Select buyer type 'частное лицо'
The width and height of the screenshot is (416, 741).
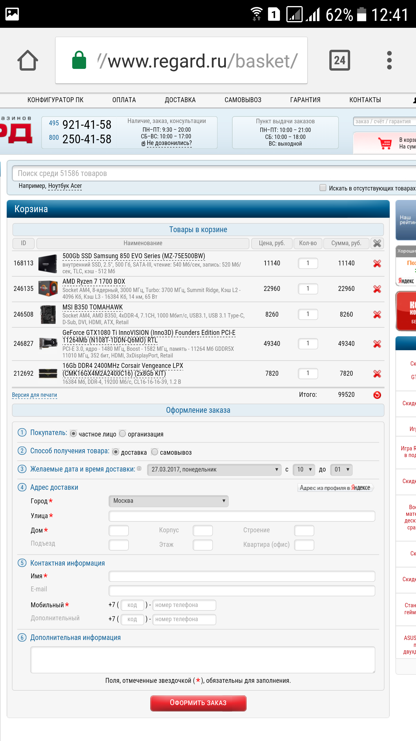(73, 434)
